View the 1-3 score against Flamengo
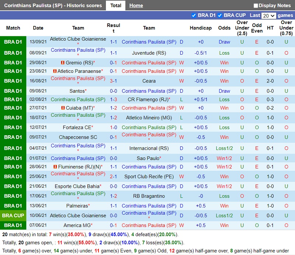Viewport: 295px width, 255px height. pyautogui.click(x=114, y=99)
